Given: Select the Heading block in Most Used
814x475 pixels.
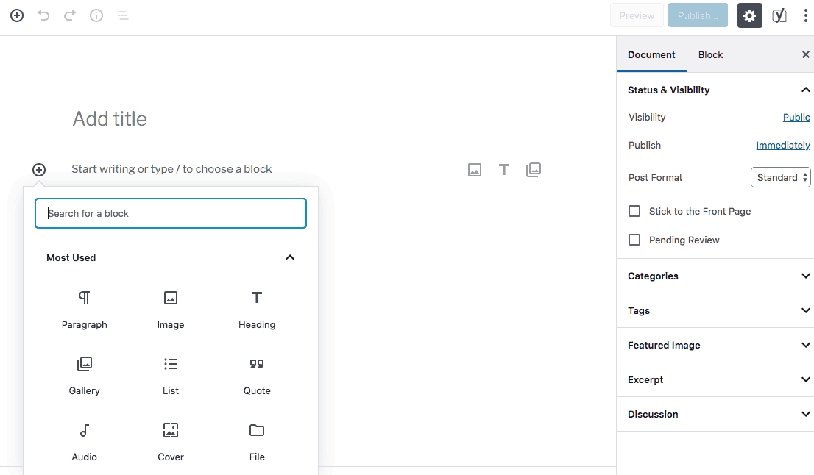Looking at the screenshot, I should (x=257, y=310).
